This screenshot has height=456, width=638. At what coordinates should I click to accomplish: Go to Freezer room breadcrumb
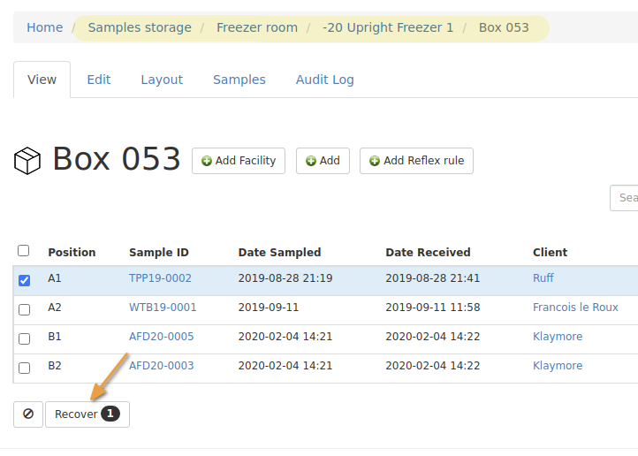point(257,27)
